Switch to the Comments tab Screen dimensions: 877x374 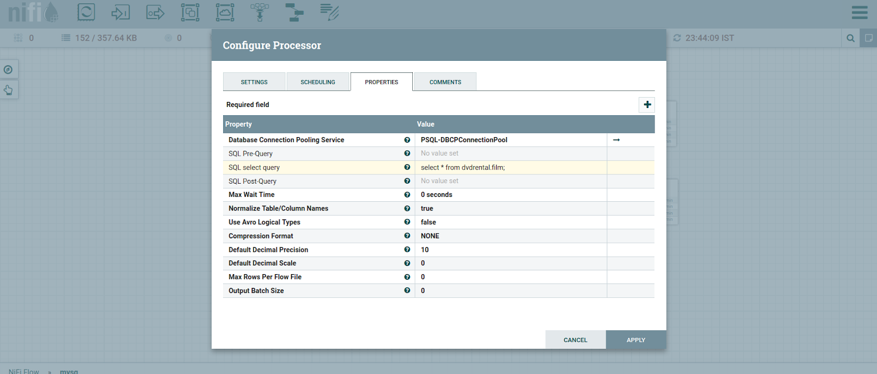click(445, 82)
